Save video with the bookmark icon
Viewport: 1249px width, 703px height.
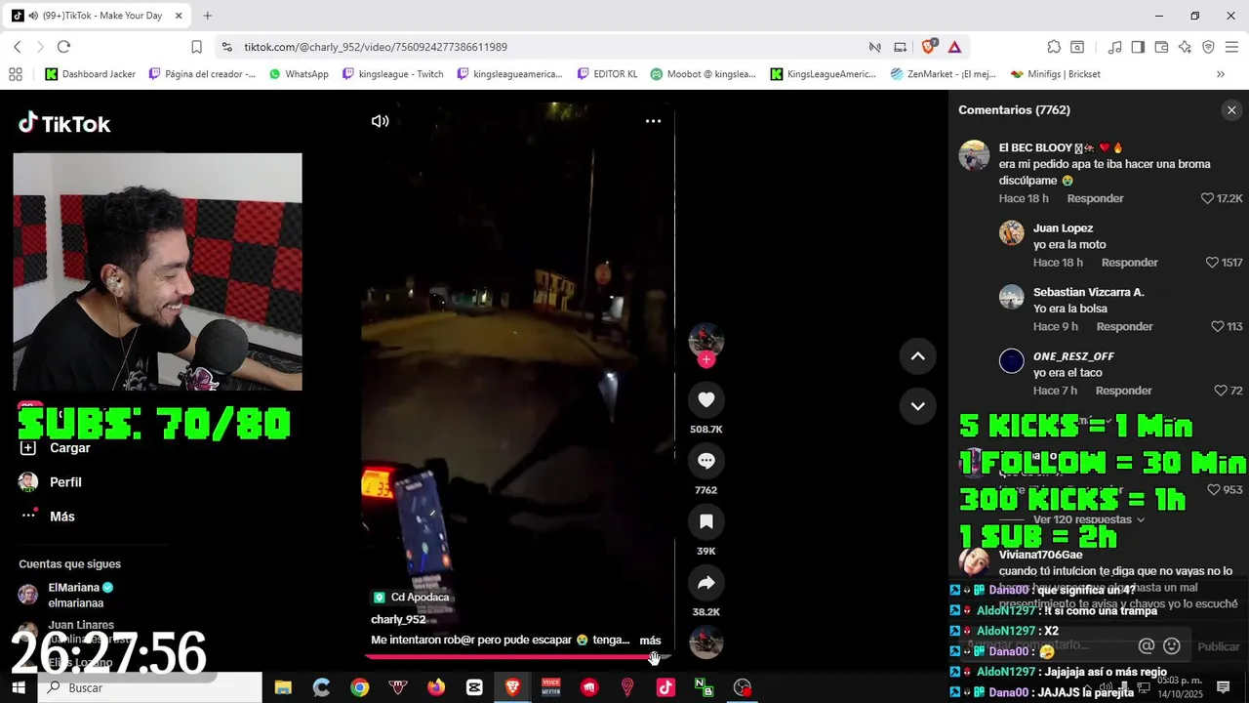(x=706, y=521)
